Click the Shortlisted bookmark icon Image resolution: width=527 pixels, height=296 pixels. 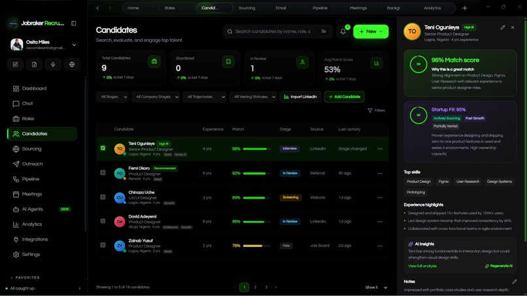point(228,61)
